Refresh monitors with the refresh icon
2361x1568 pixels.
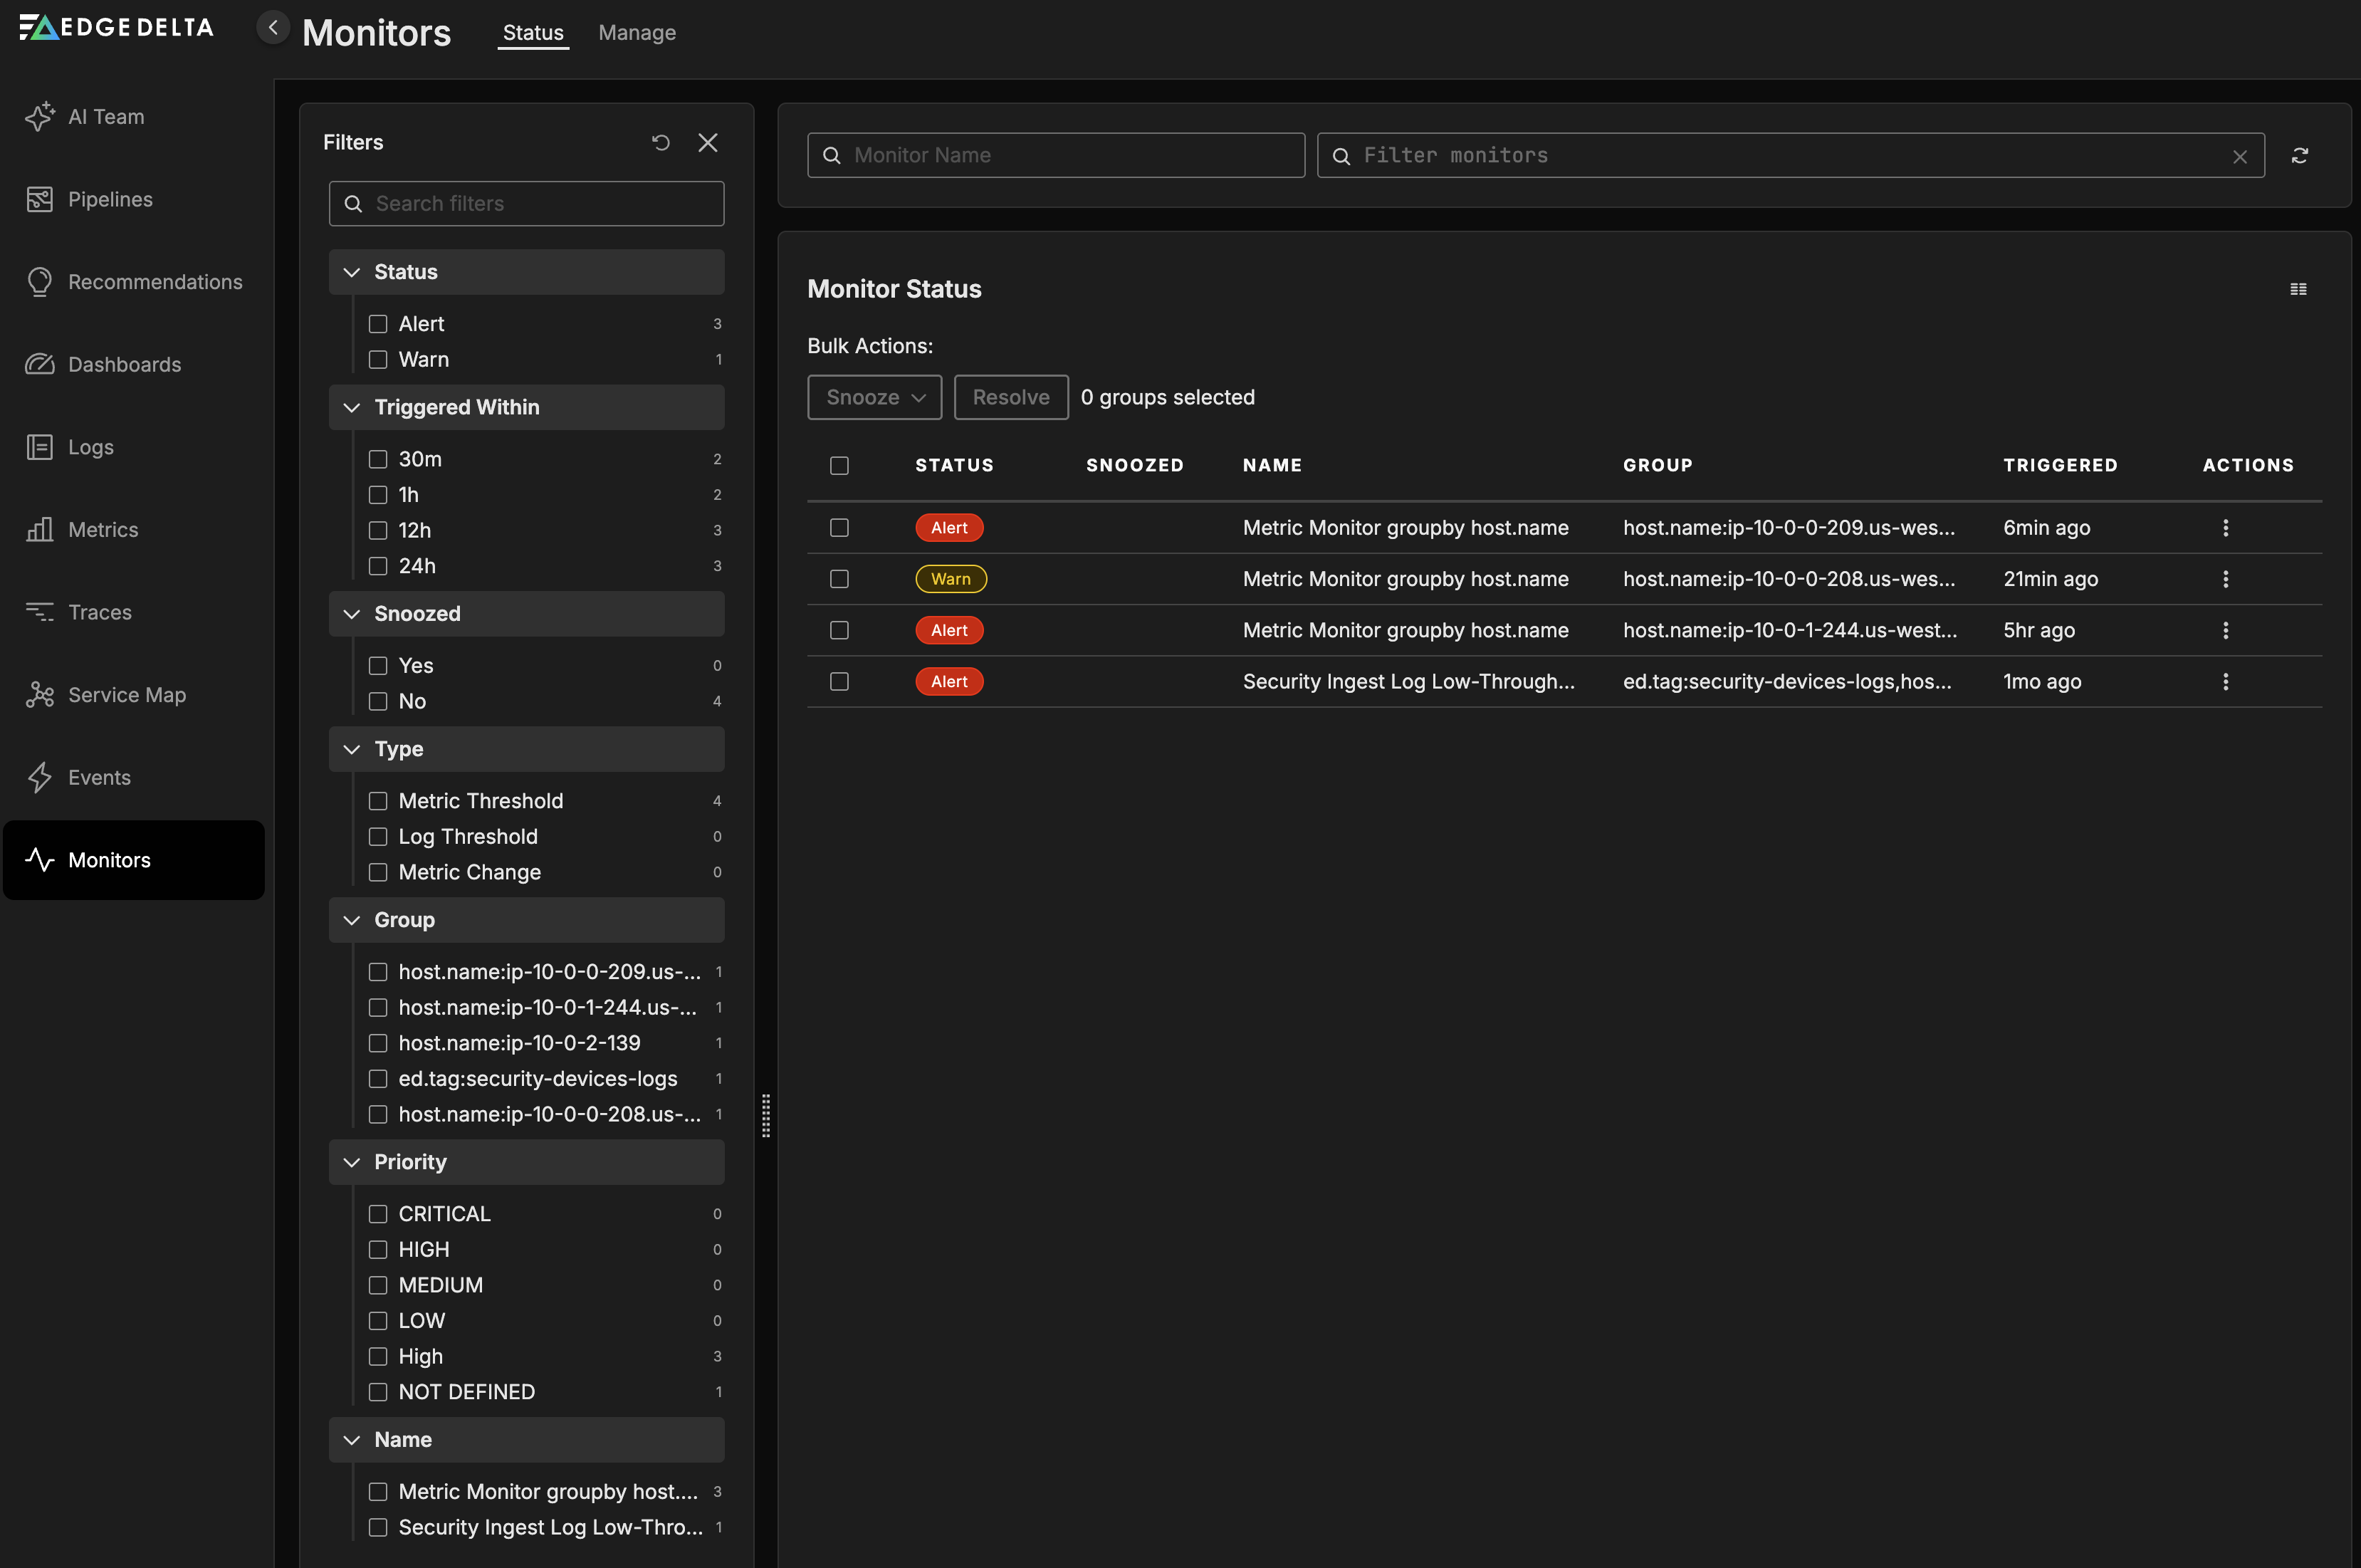tap(2299, 156)
